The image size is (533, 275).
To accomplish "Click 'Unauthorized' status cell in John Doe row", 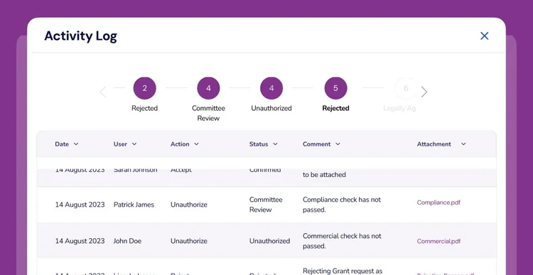I will click(x=269, y=241).
